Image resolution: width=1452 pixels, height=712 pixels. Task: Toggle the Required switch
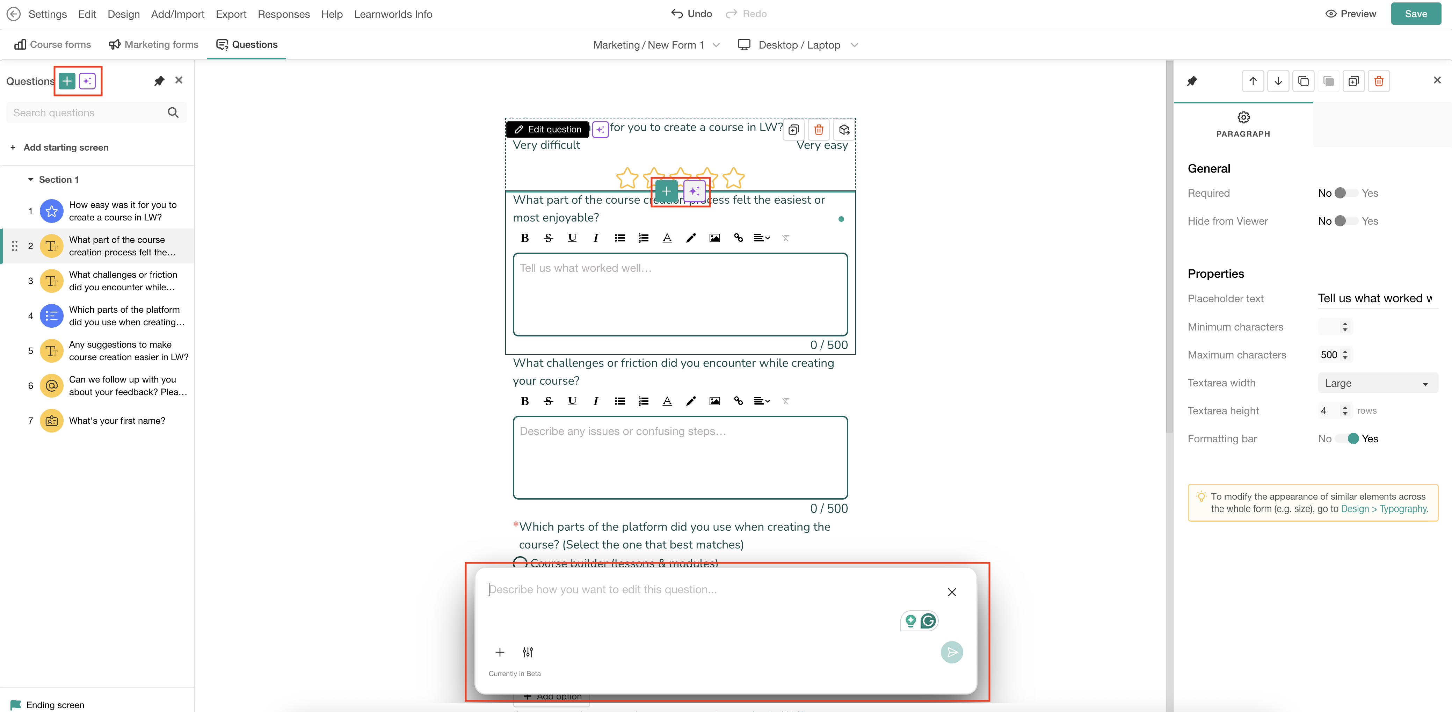pyautogui.click(x=1346, y=193)
